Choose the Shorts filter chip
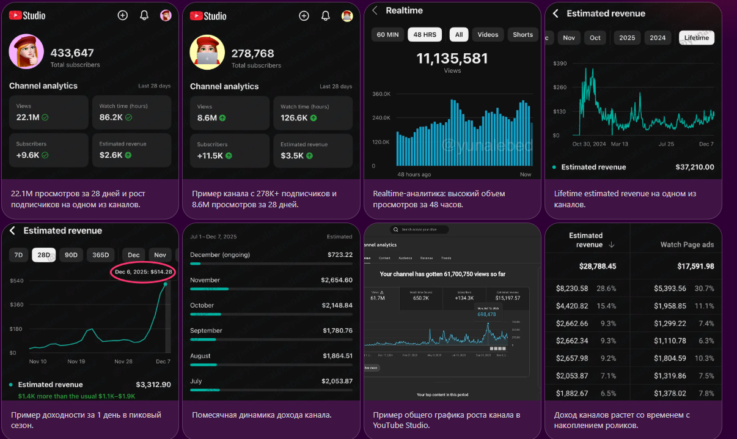Screen dimensions: 737x439 coord(522,35)
